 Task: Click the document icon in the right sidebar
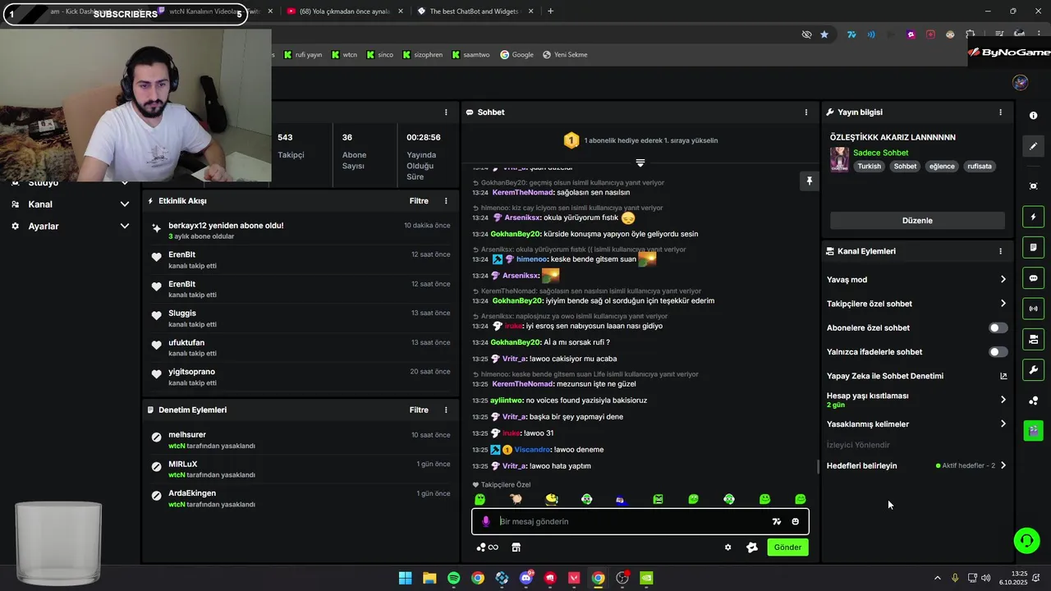coord(1033,247)
